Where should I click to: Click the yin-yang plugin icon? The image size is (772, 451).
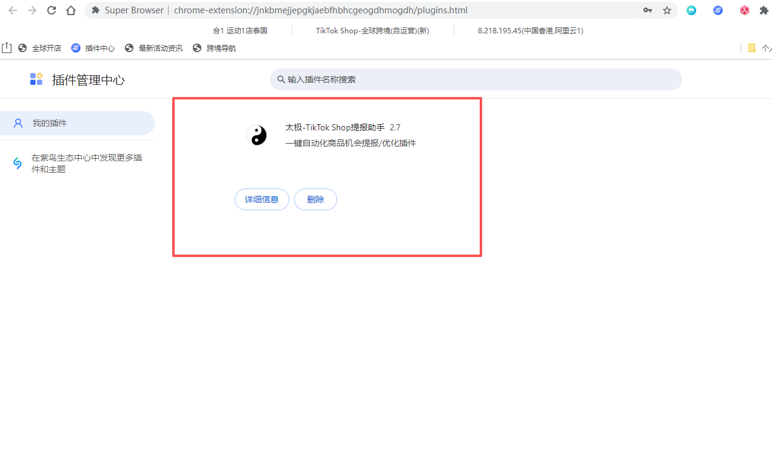click(257, 135)
